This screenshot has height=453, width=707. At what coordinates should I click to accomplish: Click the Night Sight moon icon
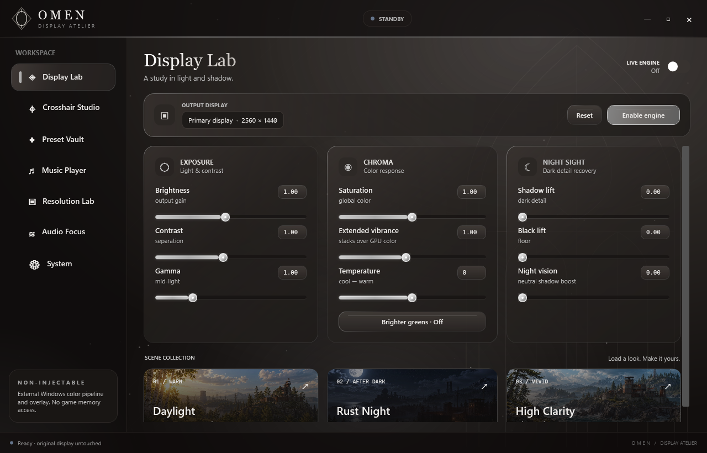pos(527,167)
